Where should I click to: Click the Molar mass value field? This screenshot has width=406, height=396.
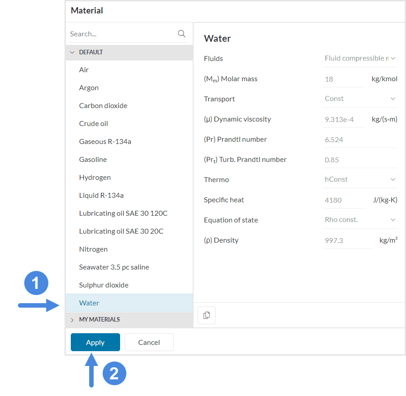343,79
